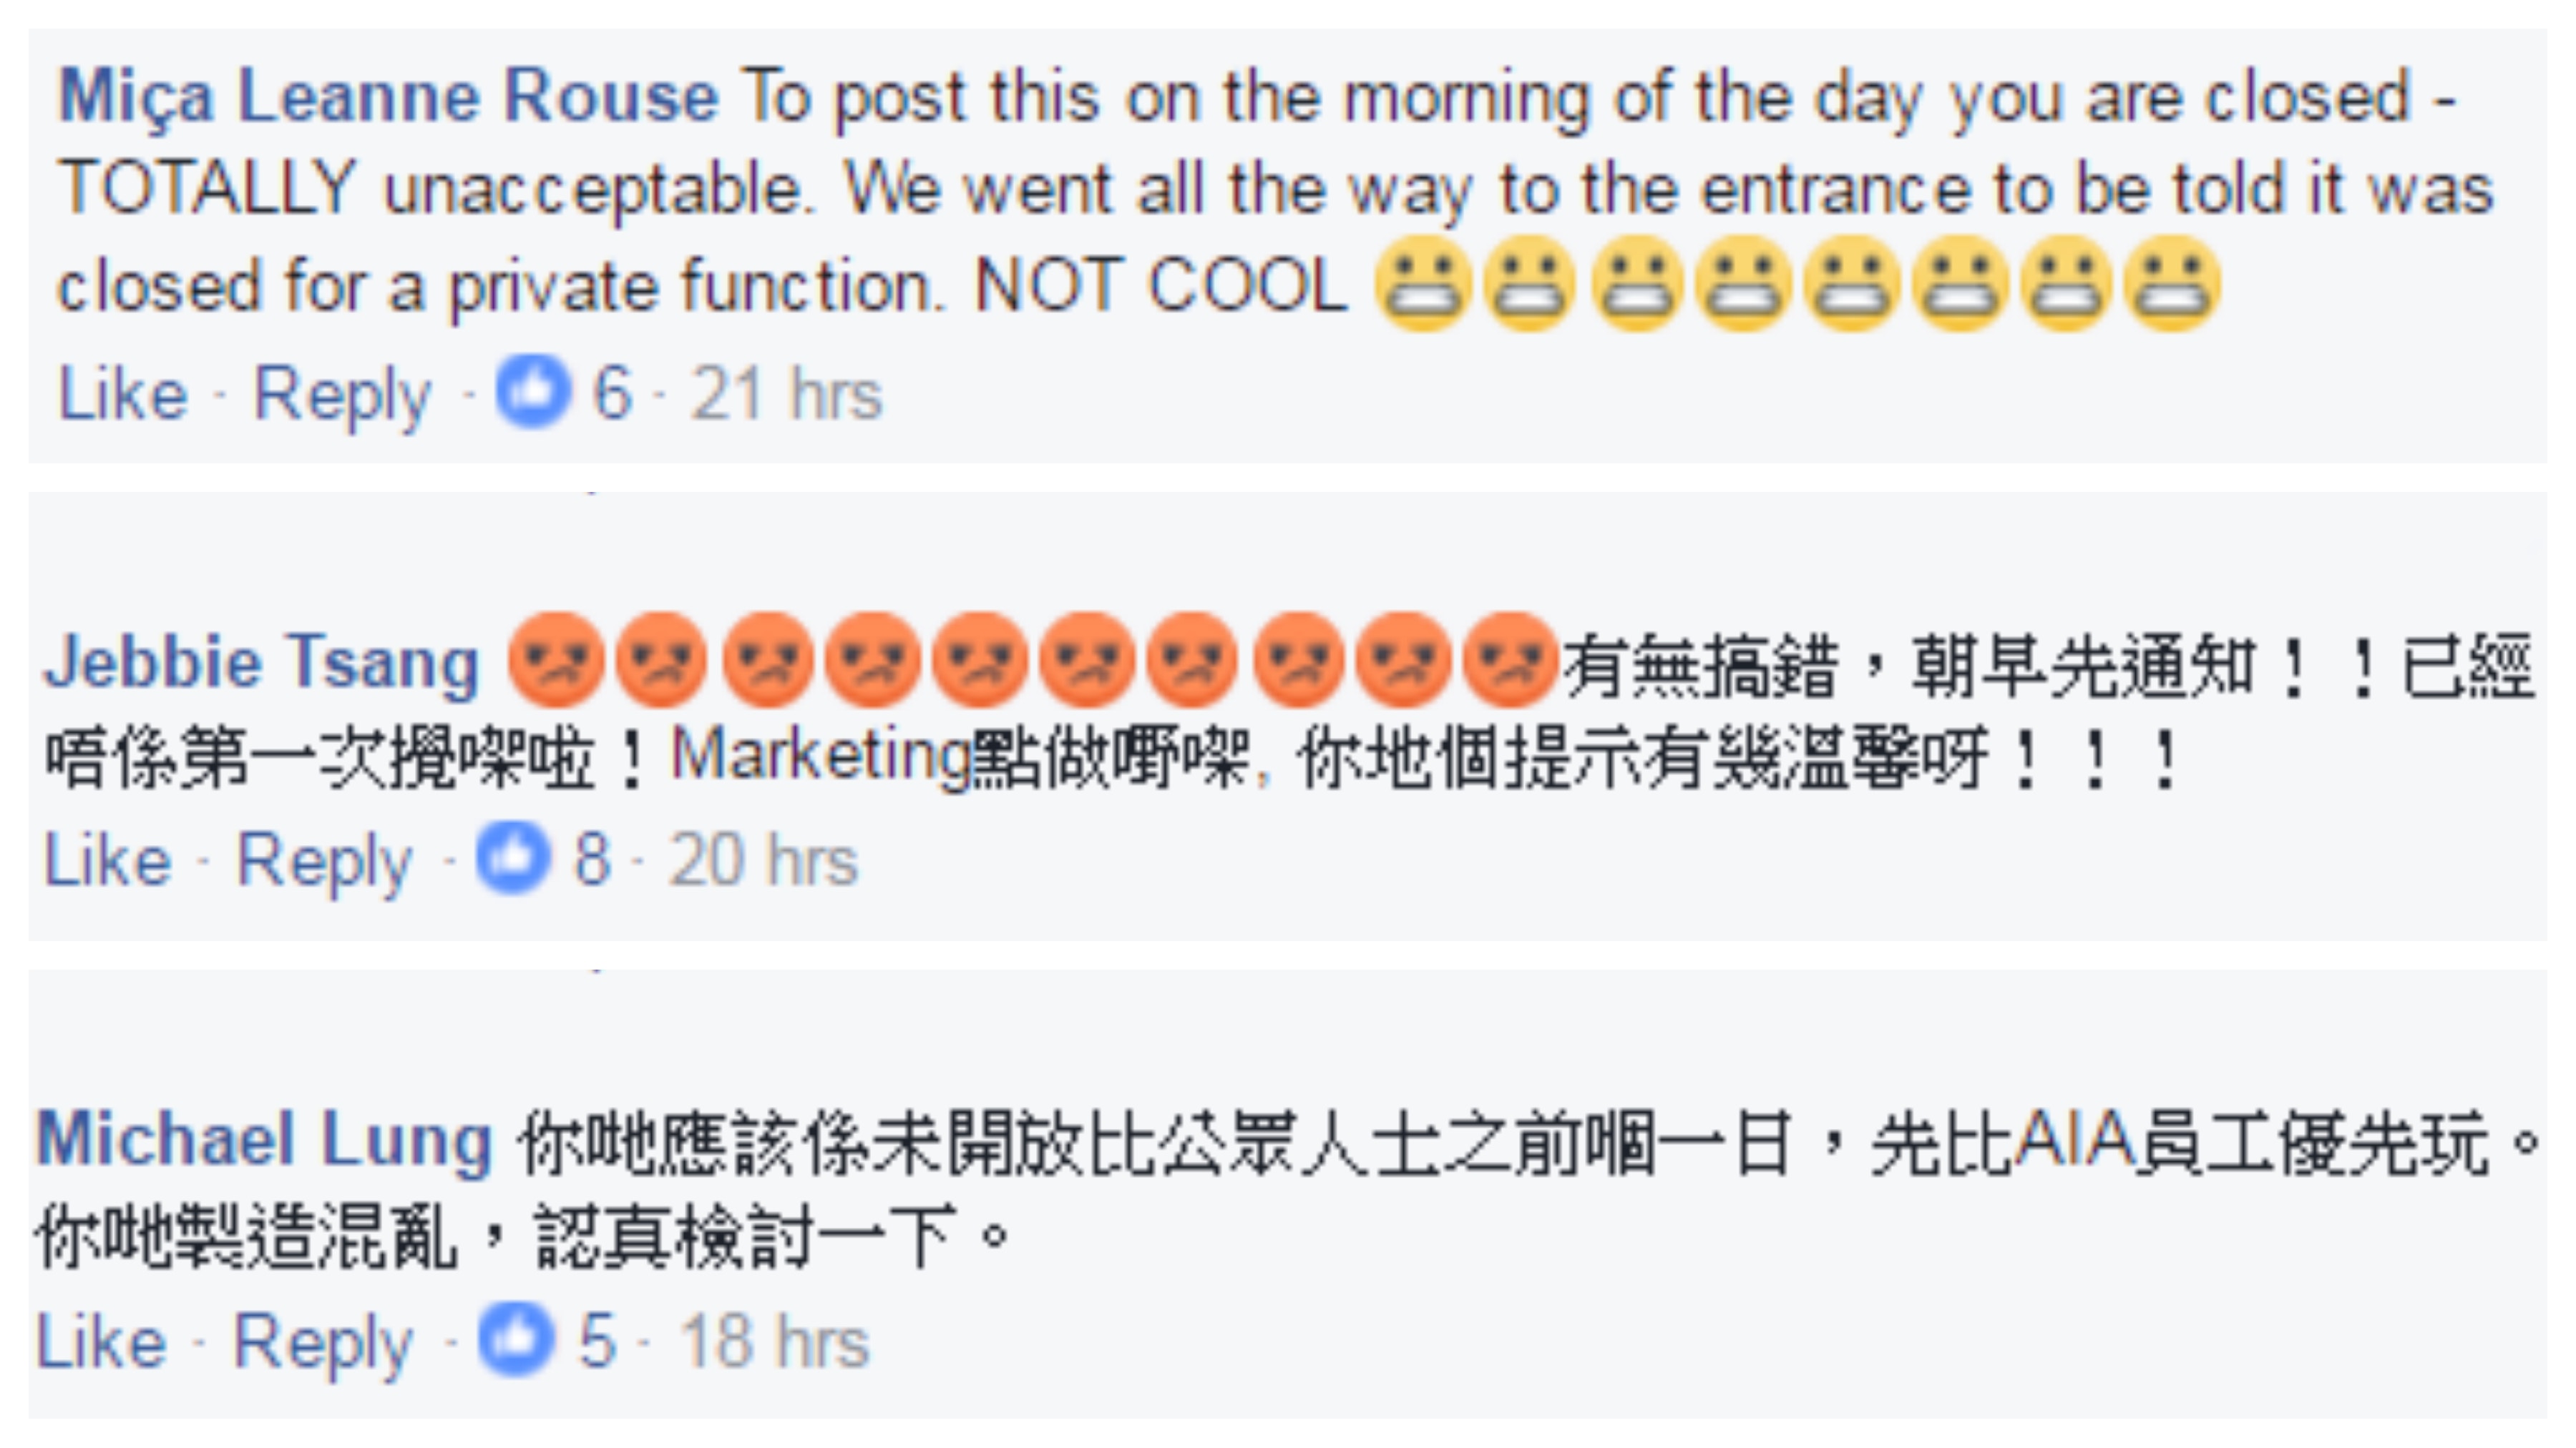Open the 21 hrs timestamp link

pos(786,394)
